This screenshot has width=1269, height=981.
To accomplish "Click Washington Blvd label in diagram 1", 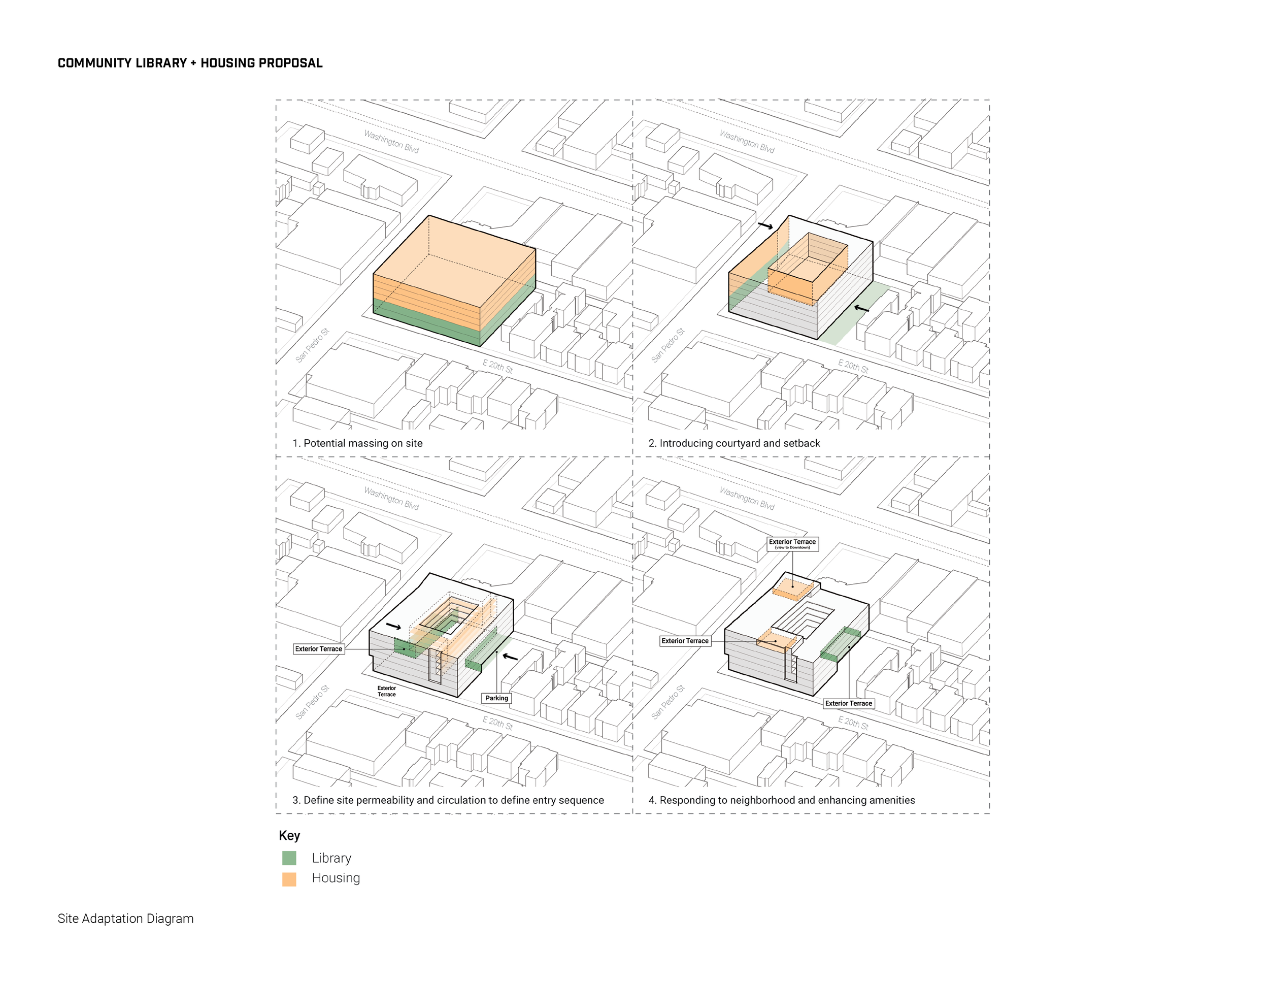I will click(x=391, y=141).
